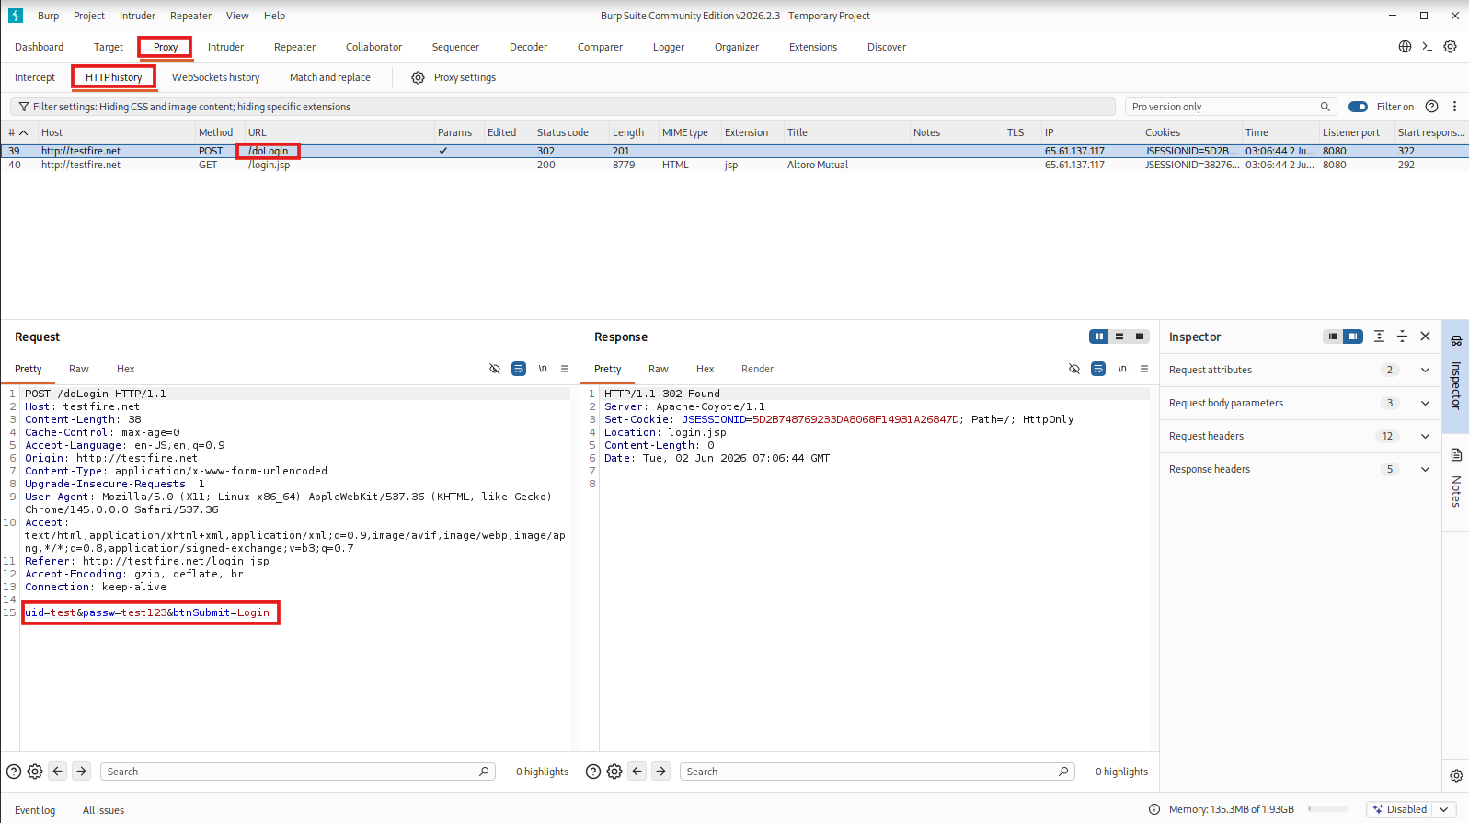Collapse all Inspector sections icon
1469x823 pixels.
(x=1402, y=337)
